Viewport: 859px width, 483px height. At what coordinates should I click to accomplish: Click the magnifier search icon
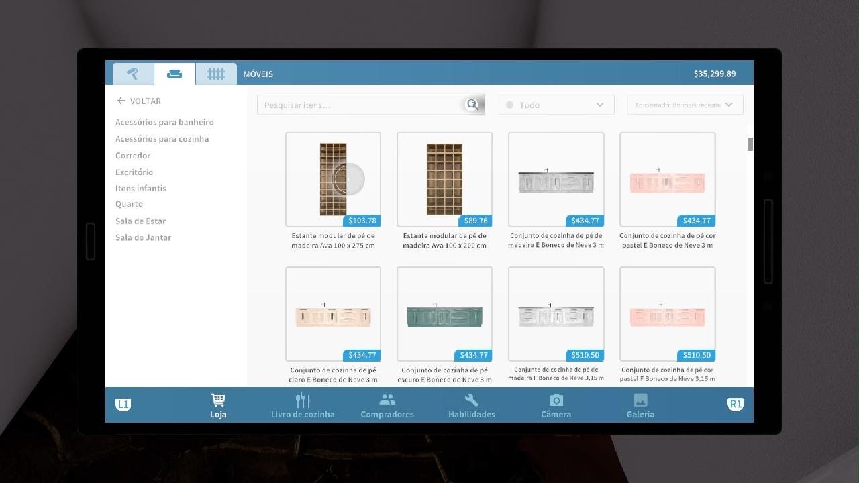[473, 104]
